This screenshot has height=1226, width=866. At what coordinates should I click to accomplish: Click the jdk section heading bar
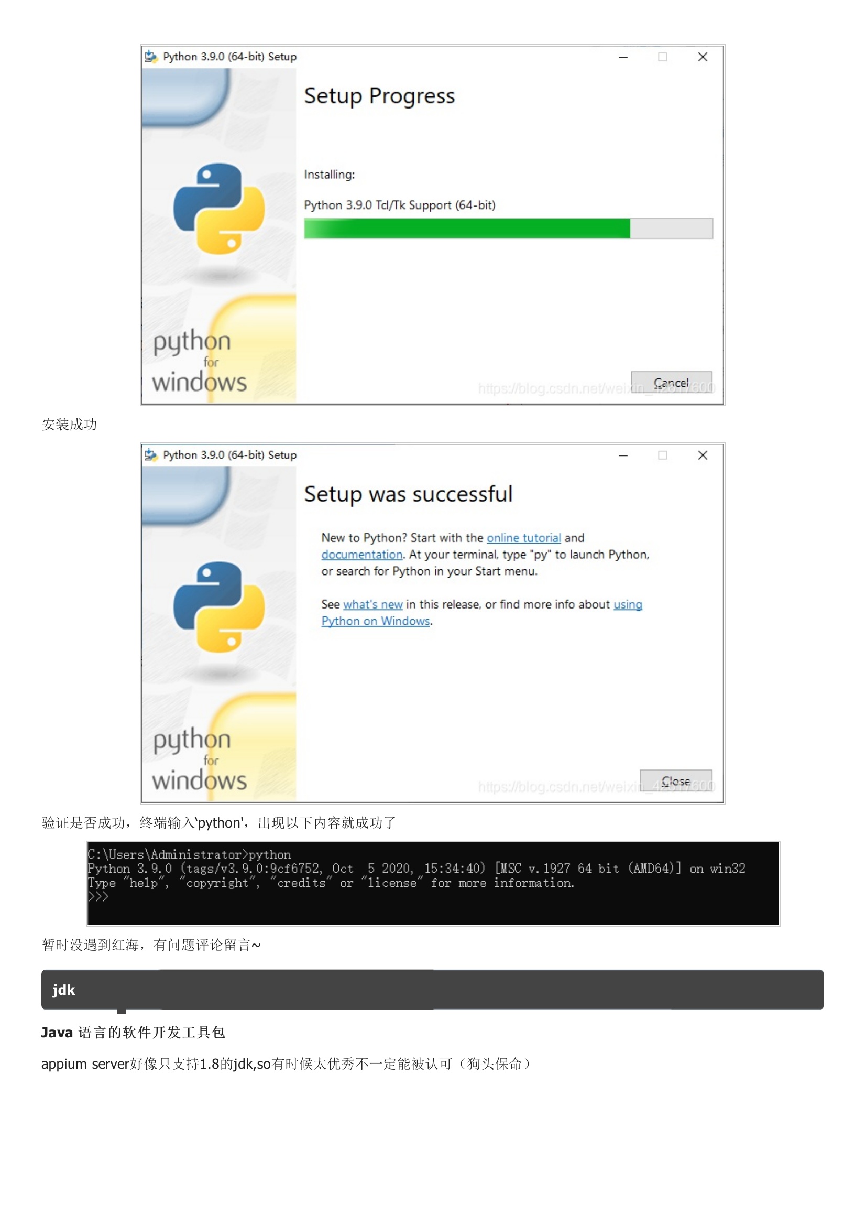pos(432,990)
